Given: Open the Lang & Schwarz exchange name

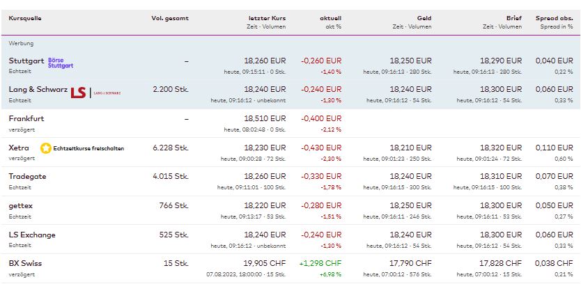Looking at the screenshot, I should coord(38,89).
